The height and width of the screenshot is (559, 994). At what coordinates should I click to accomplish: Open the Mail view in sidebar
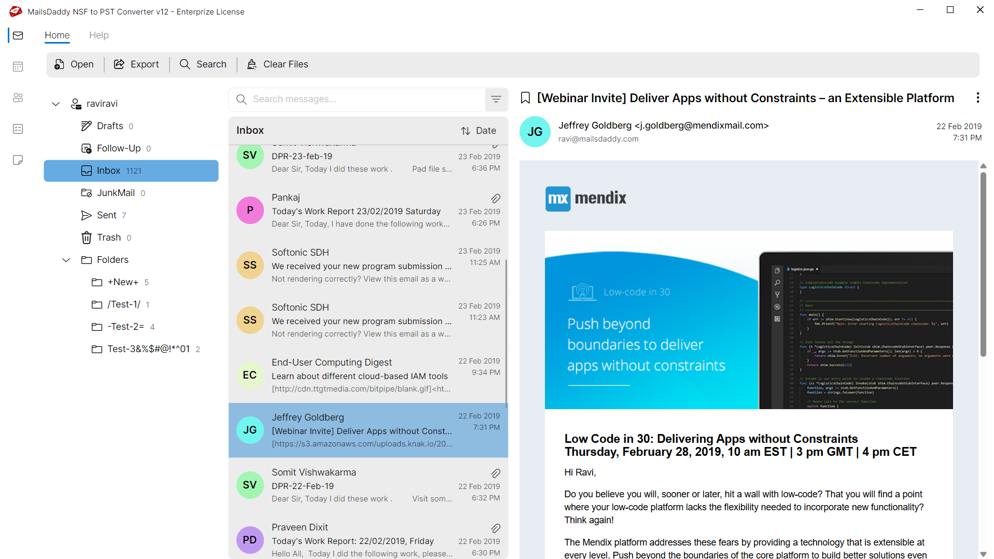(x=18, y=35)
